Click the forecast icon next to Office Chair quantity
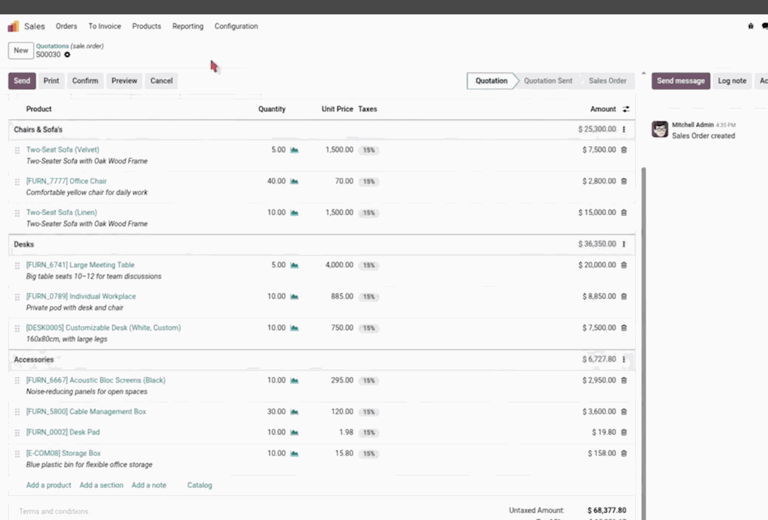Viewport: 768px width, 520px height. (x=294, y=182)
